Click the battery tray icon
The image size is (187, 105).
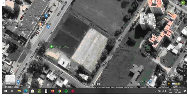[x=160, y=91]
